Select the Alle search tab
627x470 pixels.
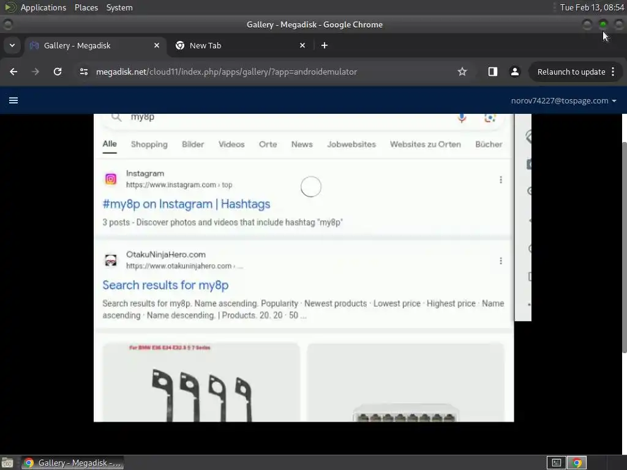110,144
